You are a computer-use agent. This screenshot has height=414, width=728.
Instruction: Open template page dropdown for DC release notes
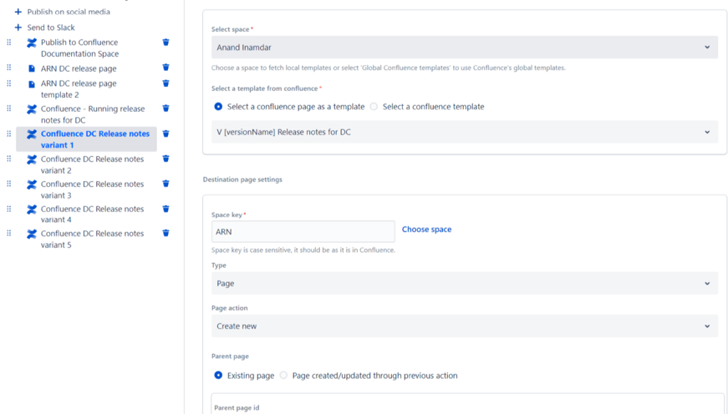(x=464, y=132)
